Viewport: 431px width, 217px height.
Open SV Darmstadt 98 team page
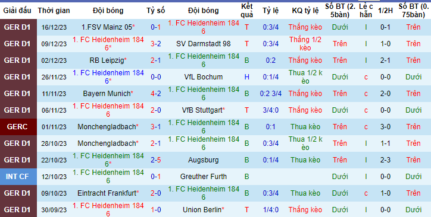pyautogui.click(x=204, y=44)
